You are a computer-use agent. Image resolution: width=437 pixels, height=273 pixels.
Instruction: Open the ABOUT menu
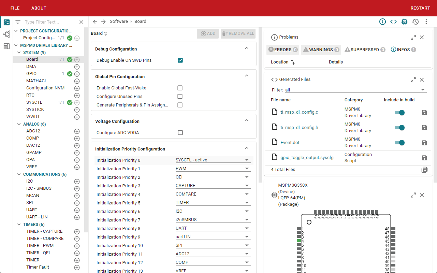[x=39, y=8]
